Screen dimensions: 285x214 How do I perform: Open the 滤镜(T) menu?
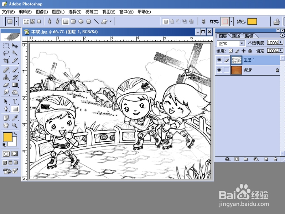[92, 12]
